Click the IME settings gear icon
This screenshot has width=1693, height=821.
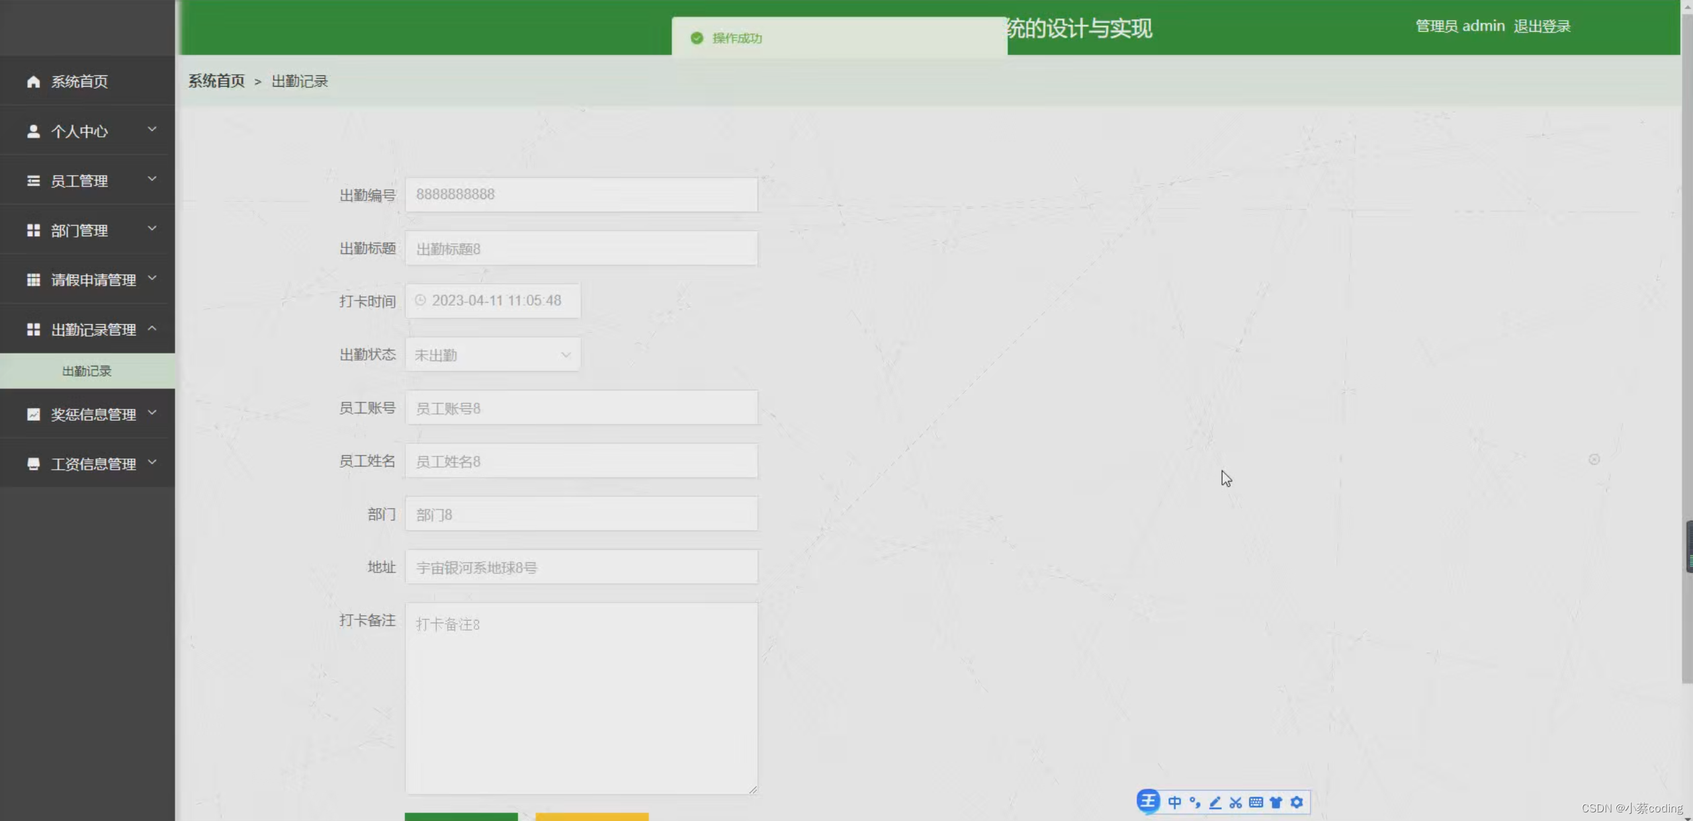tap(1297, 802)
